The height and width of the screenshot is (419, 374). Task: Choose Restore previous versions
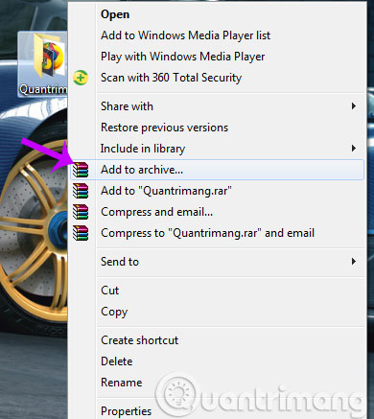point(218,128)
